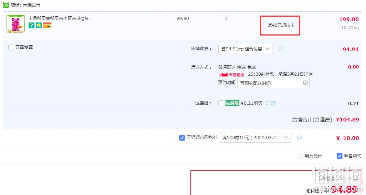Viewport: 366px width, 195px height.
Task: Click the shipping fee amount 0.00
Action: 353,67
